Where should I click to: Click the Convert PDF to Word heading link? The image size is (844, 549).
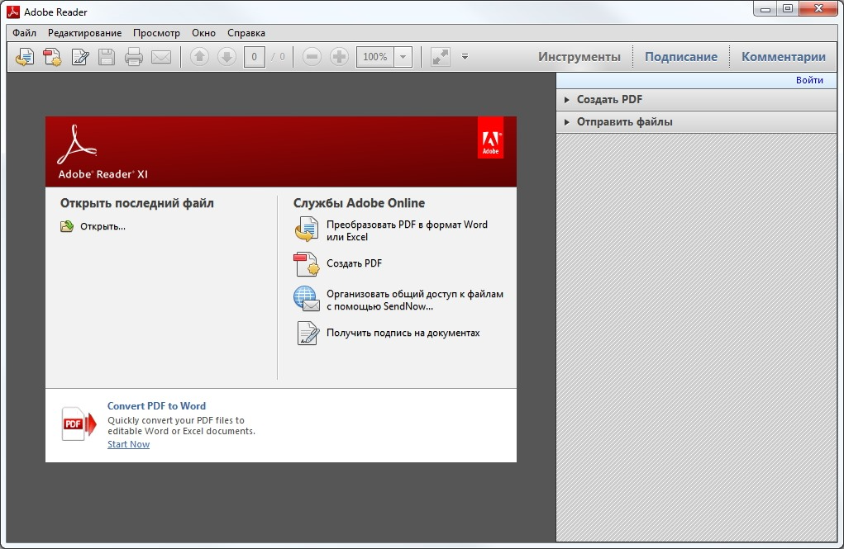[x=156, y=406]
